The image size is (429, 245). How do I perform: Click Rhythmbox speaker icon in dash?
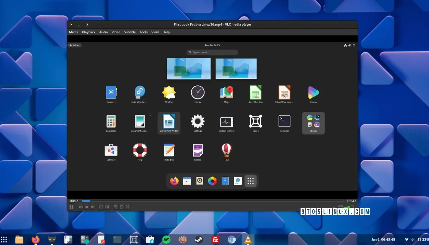coord(200,181)
